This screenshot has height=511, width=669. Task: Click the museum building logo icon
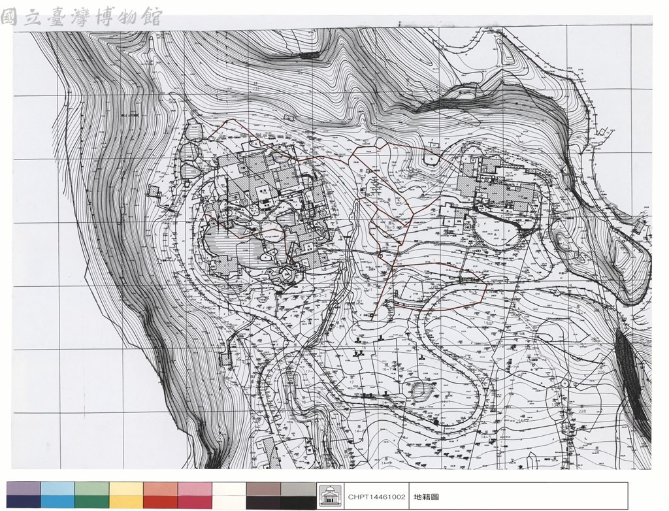(x=330, y=495)
